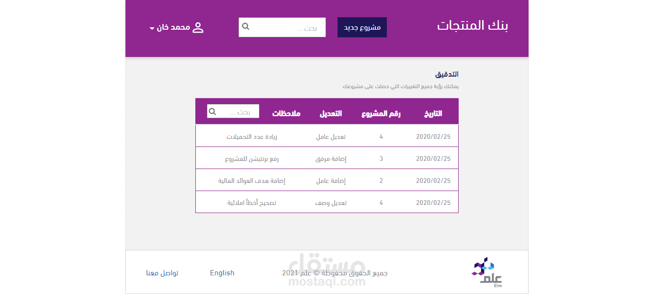The width and height of the screenshot is (654, 294).
Task: Click the التاريخ column header
Action: 433,113
